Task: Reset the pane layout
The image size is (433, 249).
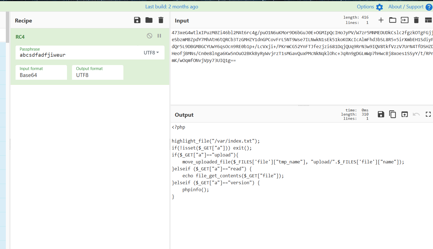Action: pyautogui.click(x=428, y=20)
